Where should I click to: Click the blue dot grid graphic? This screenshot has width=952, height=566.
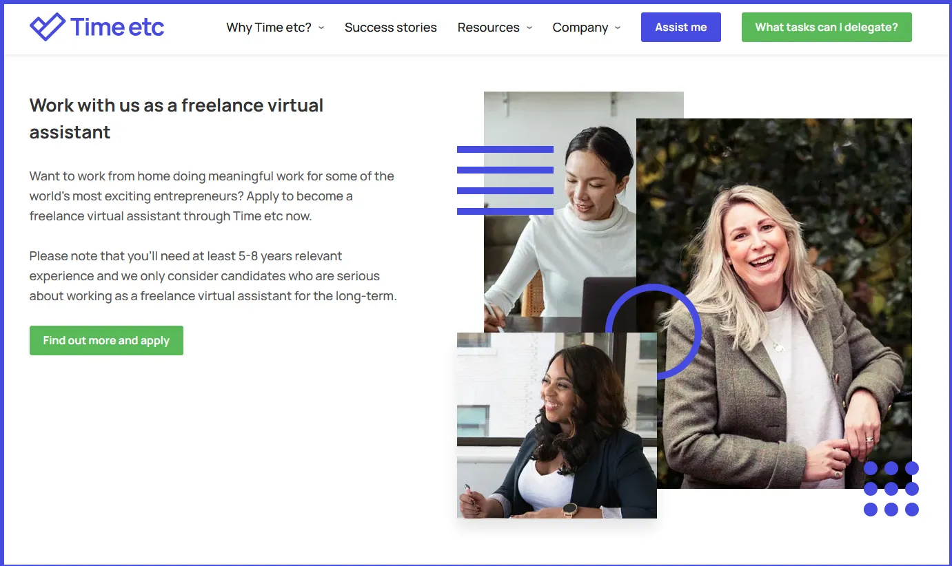click(x=891, y=489)
